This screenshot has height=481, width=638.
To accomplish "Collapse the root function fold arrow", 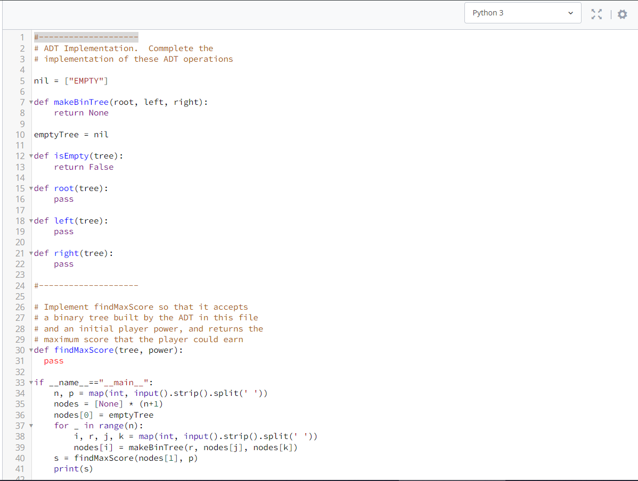I will [x=31, y=188].
